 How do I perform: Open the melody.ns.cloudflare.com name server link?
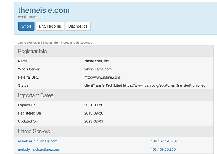tap(38, 149)
